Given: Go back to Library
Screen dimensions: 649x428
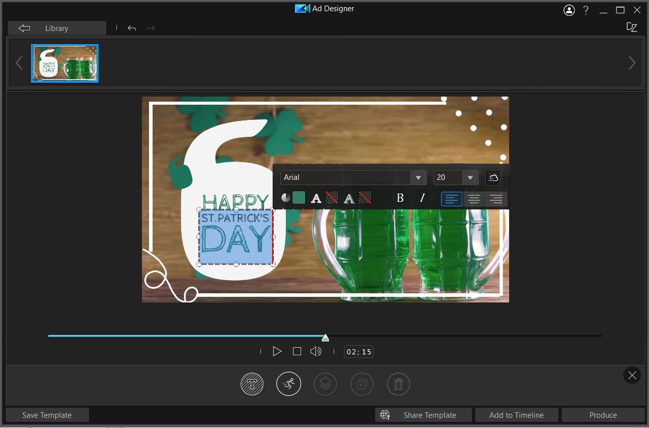Looking at the screenshot, I should click(x=57, y=28).
